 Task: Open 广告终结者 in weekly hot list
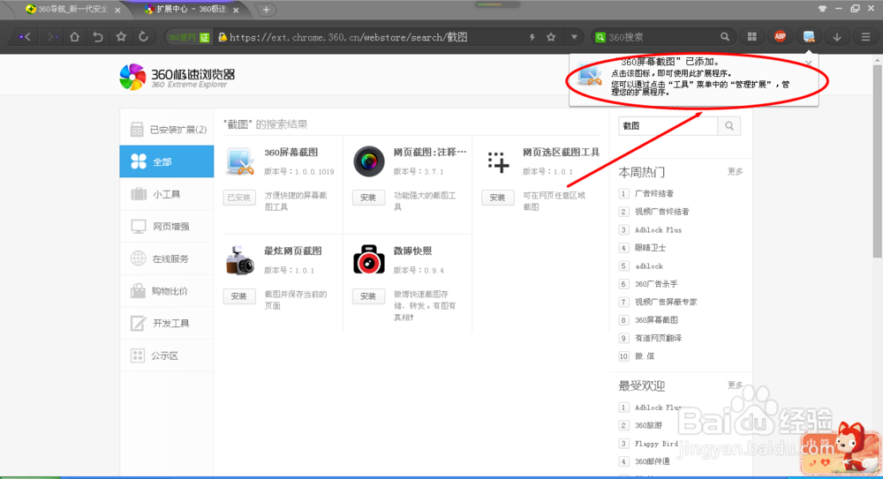(x=654, y=193)
